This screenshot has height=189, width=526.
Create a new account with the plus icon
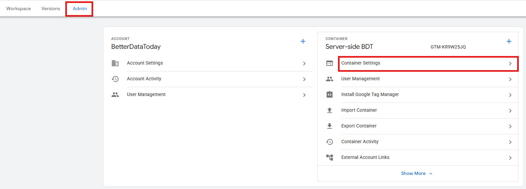click(303, 41)
